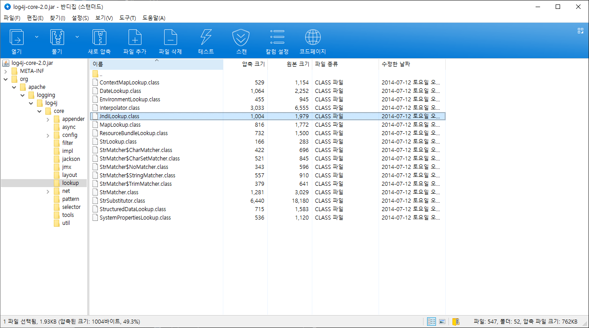Switch to thumbnail view in status bar
Screen dimensions: 589x328
tap(442, 321)
